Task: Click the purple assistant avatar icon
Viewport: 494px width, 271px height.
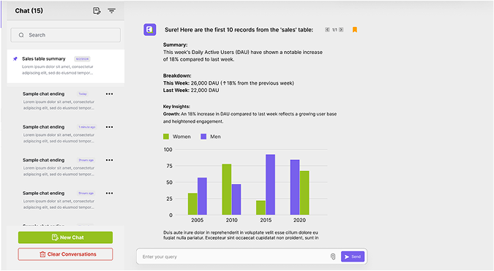Action: [150, 29]
